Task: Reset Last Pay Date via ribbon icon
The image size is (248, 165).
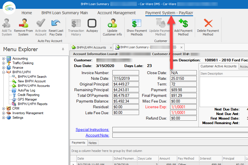Action: click(56, 23)
